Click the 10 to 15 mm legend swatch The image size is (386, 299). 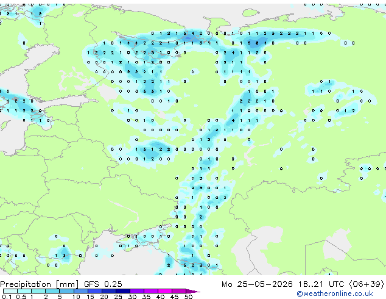[x=80, y=291]
